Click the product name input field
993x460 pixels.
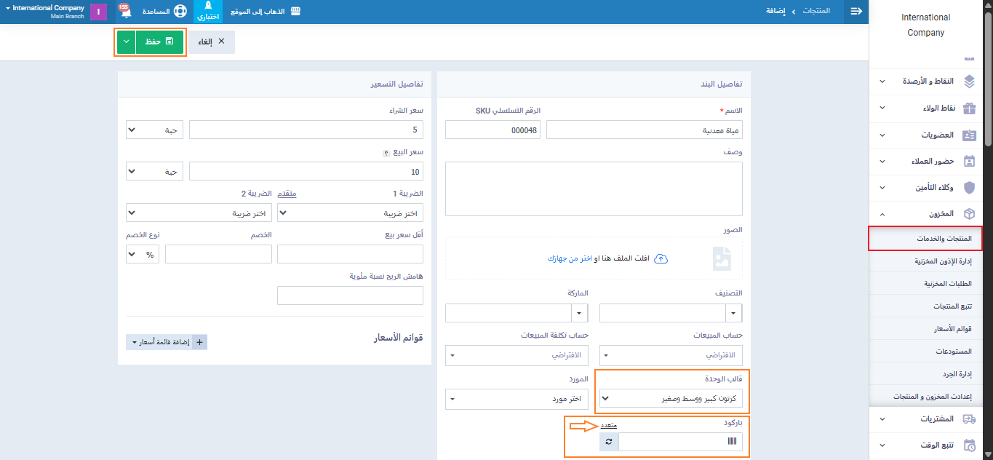click(x=644, y=130)
